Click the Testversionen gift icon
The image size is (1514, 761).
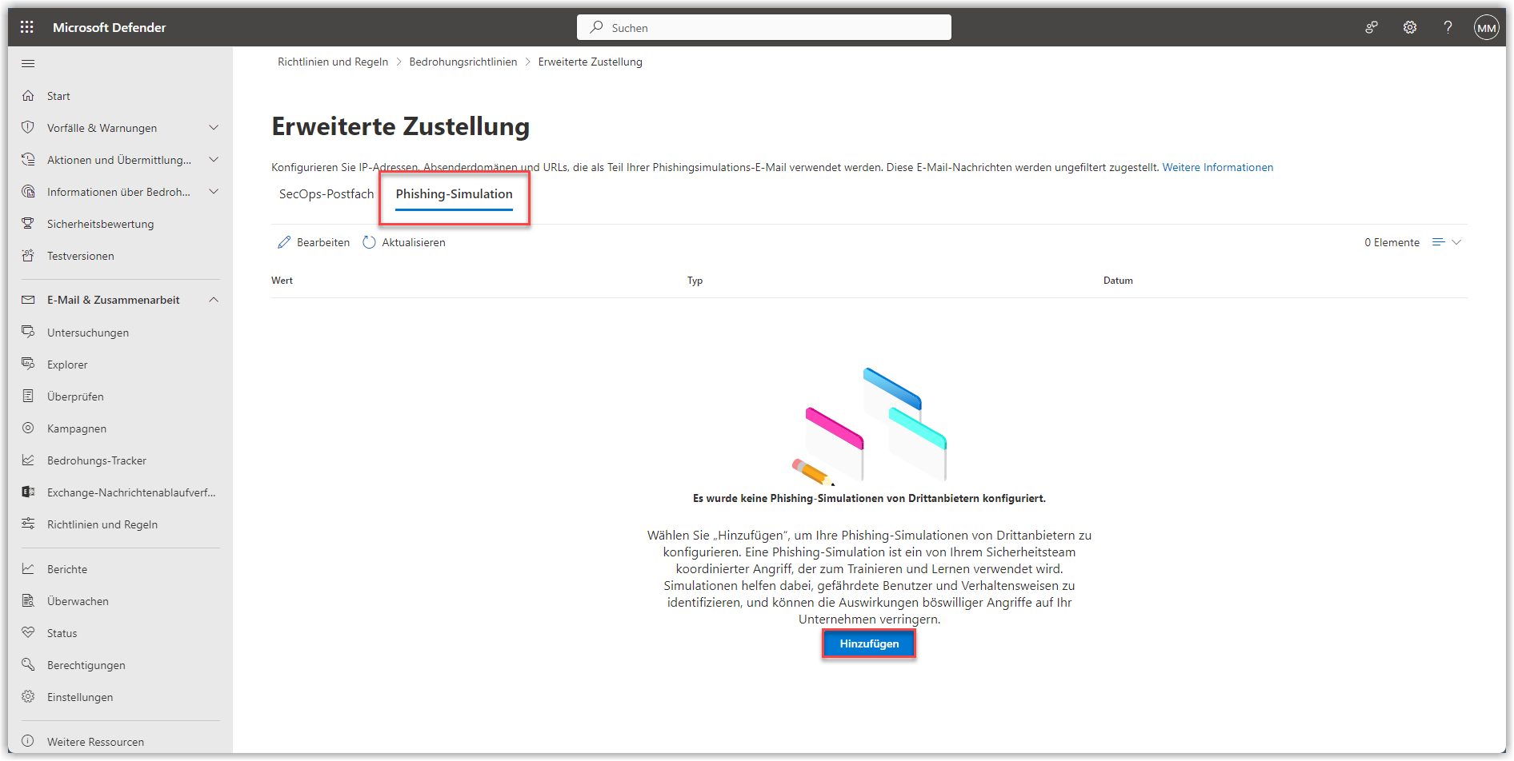28,256
